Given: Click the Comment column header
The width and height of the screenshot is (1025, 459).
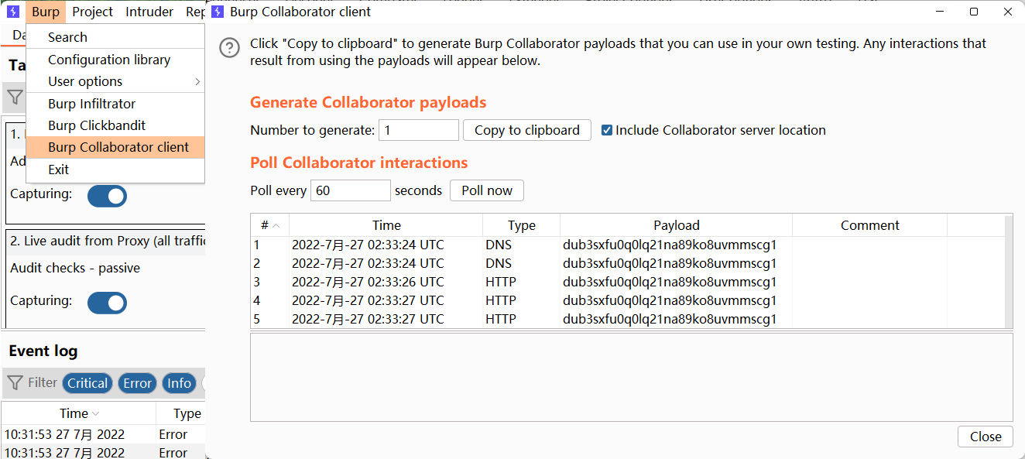Looking at the screenshot, I should (x=870, y=225).
